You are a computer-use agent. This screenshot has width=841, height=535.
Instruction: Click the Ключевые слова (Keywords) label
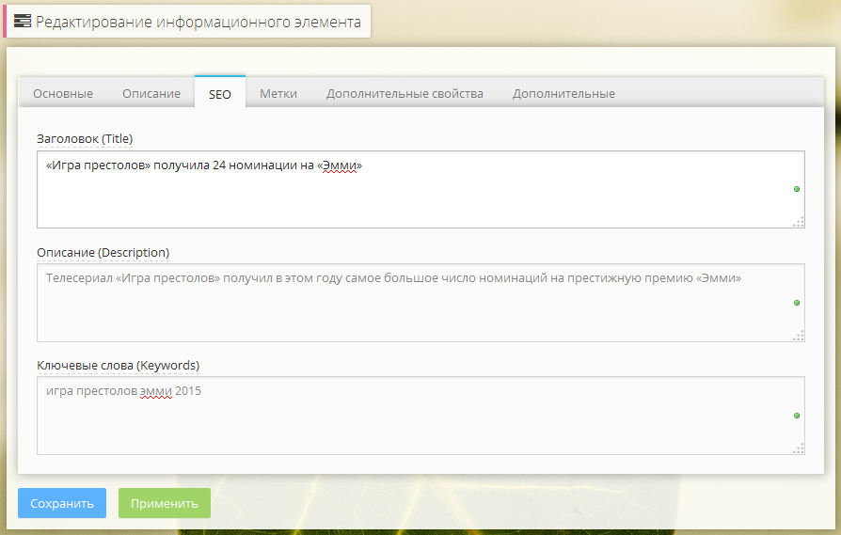118,366
